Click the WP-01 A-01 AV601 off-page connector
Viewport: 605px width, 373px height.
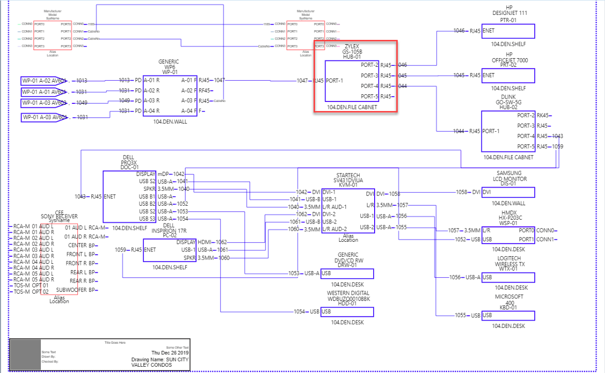[x=45, y=92]
